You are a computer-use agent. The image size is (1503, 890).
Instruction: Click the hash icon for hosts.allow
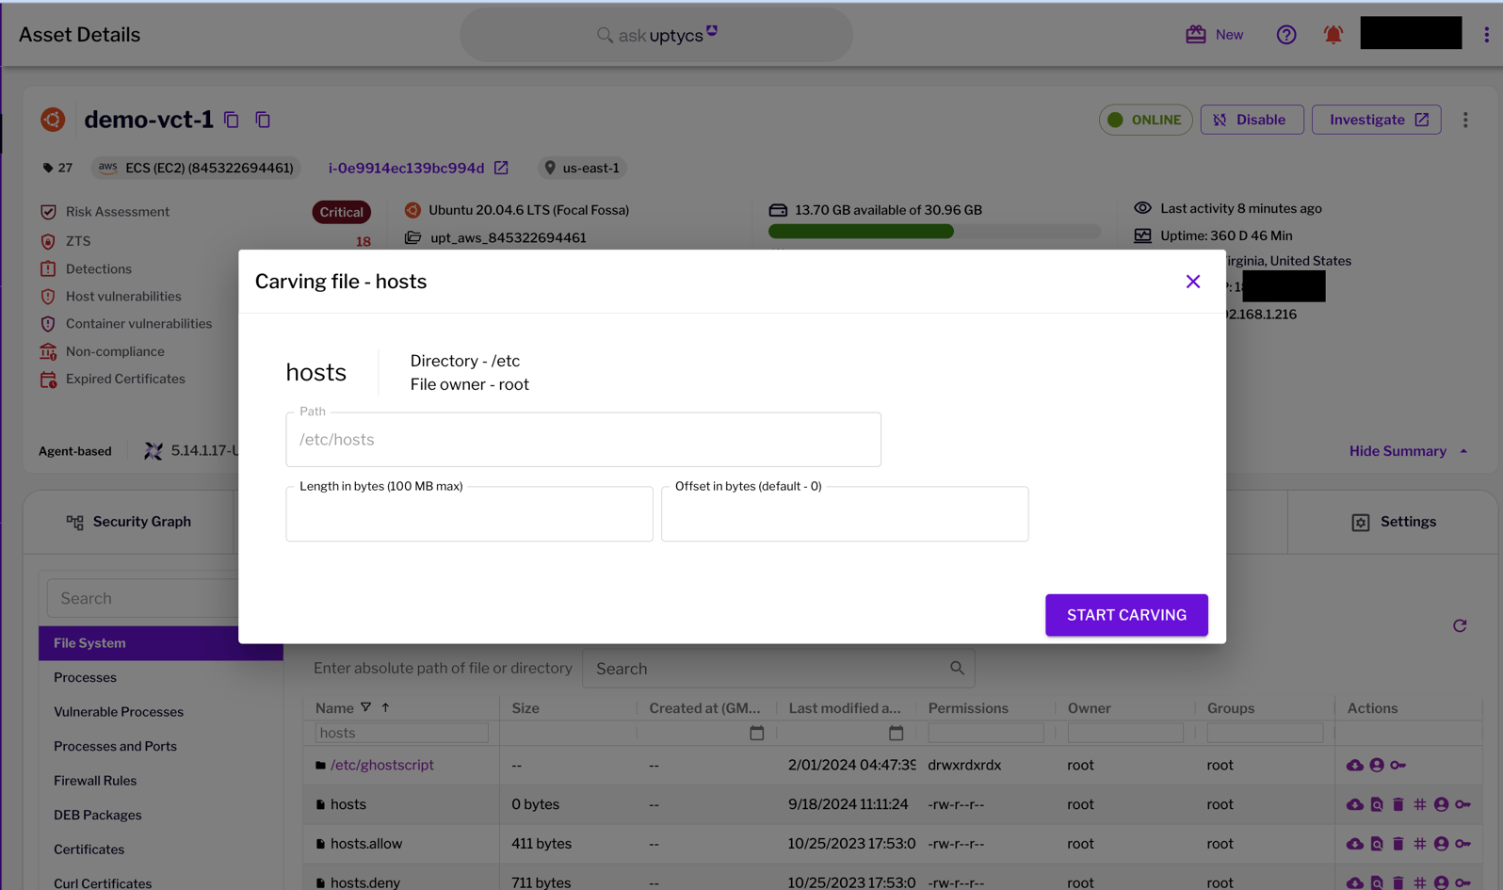1419,844
